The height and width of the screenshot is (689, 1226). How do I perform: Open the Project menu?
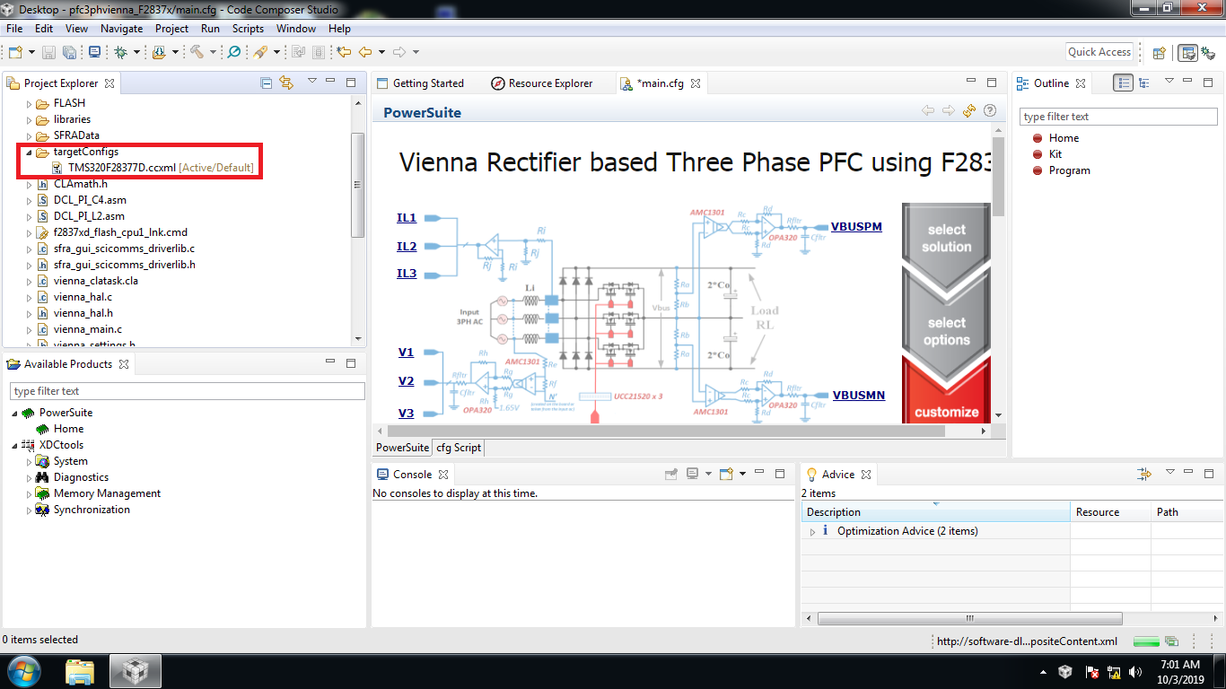tap(171, 28)
